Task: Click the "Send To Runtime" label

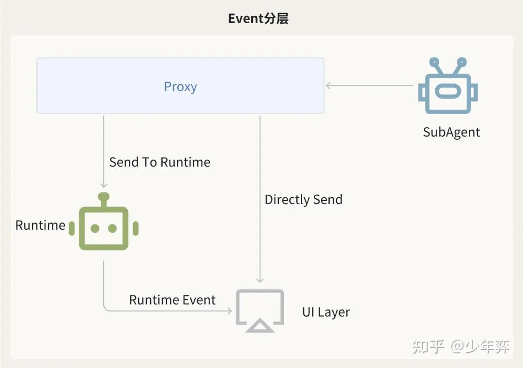Action: point(160,162)
